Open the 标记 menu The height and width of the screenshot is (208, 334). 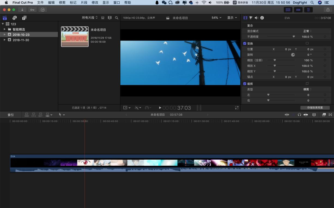73,2
